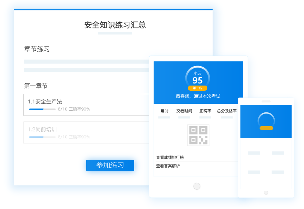Click the 章节练习 section heading

37,49
